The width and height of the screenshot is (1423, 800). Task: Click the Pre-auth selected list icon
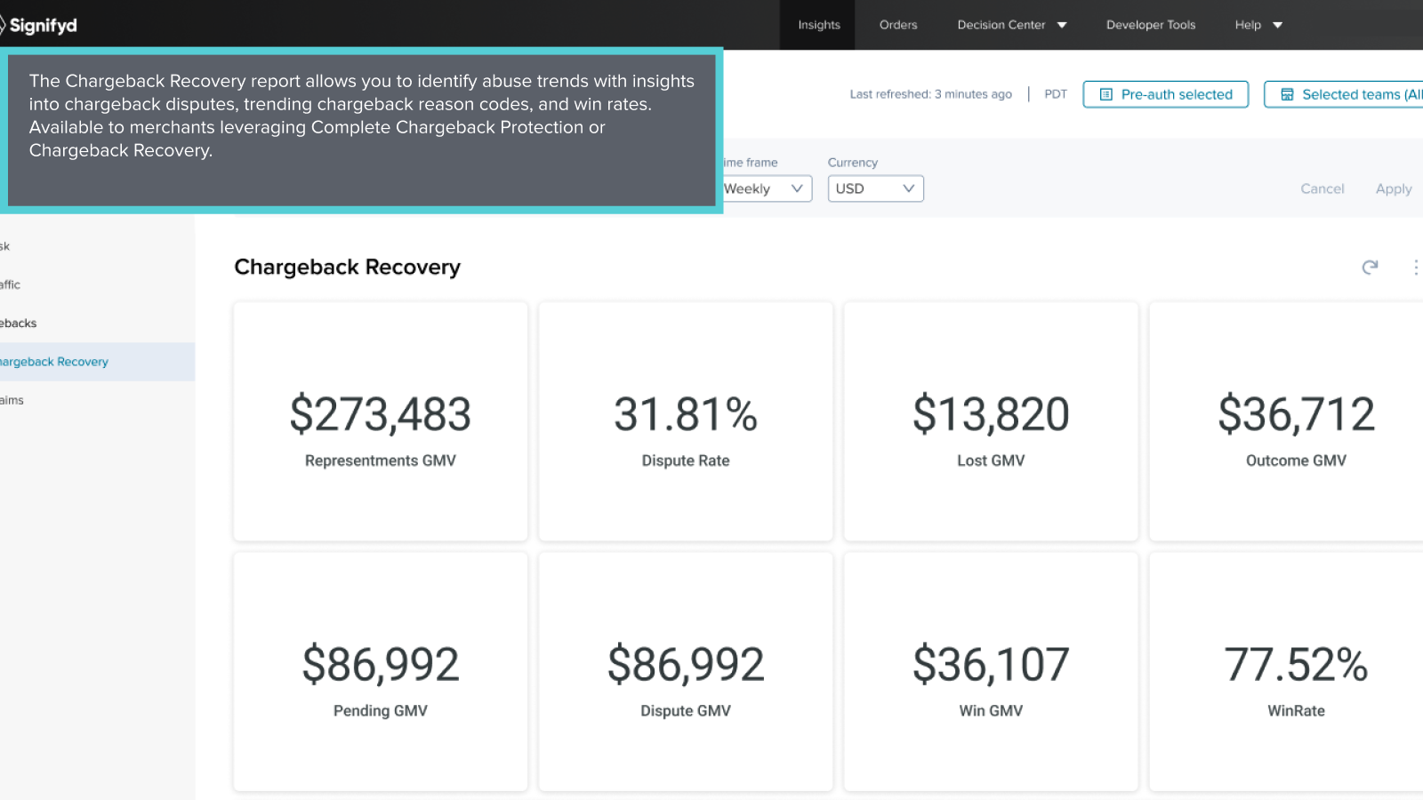[1106, 94]
